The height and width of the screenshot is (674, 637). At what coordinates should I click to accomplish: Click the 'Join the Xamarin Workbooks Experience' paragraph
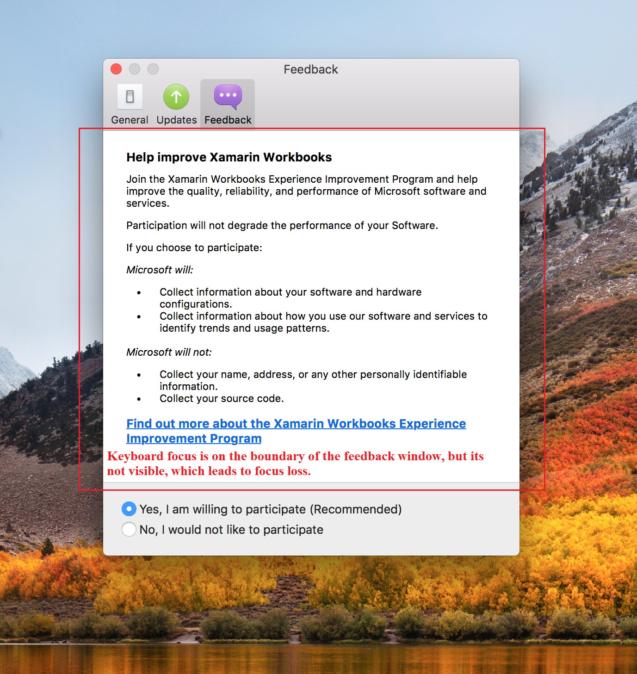(x=306, y=191)
